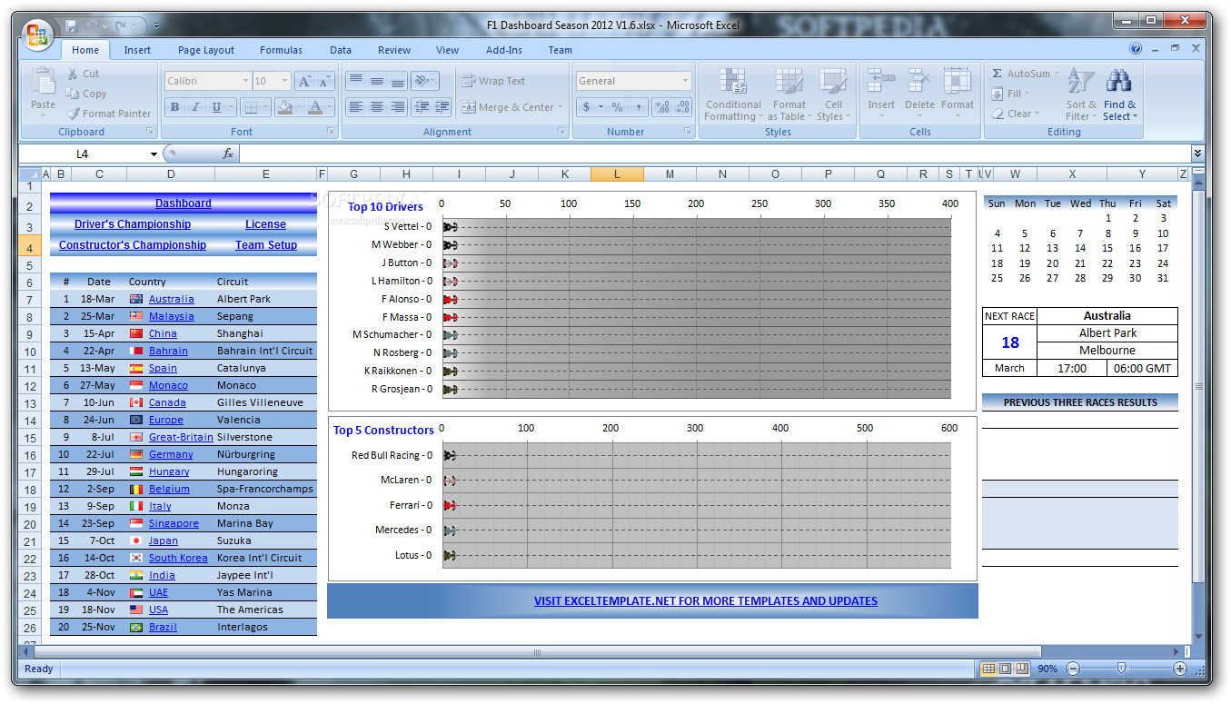Viewport: 1231px width, 704px height.
Task: Click the Paste clipboard icon
Action: 43,82
